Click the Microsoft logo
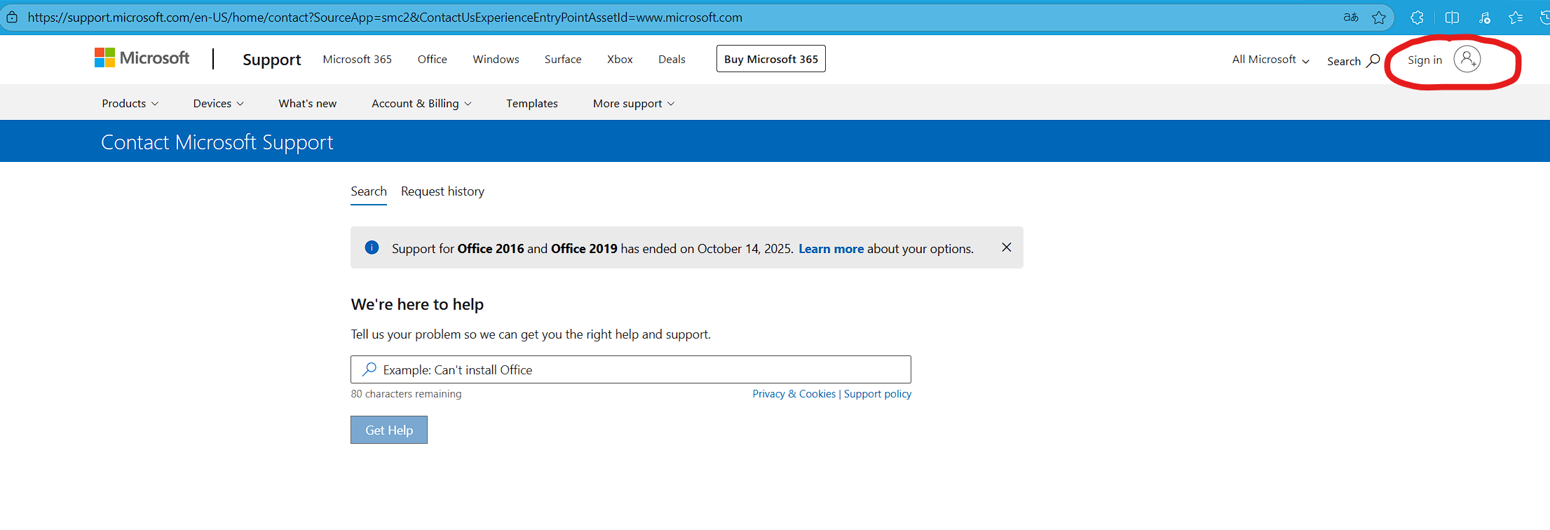Image resolution: width=1550 pixels, height=530 pixels. (x=142, y=58)
